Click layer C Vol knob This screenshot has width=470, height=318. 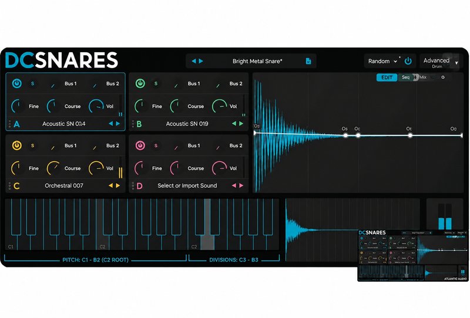[96, 168]
